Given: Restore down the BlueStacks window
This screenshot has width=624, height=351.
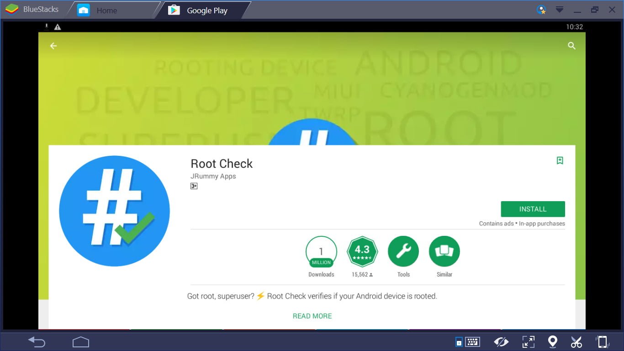Looking at the screenshot, I should tap(594, 10).
